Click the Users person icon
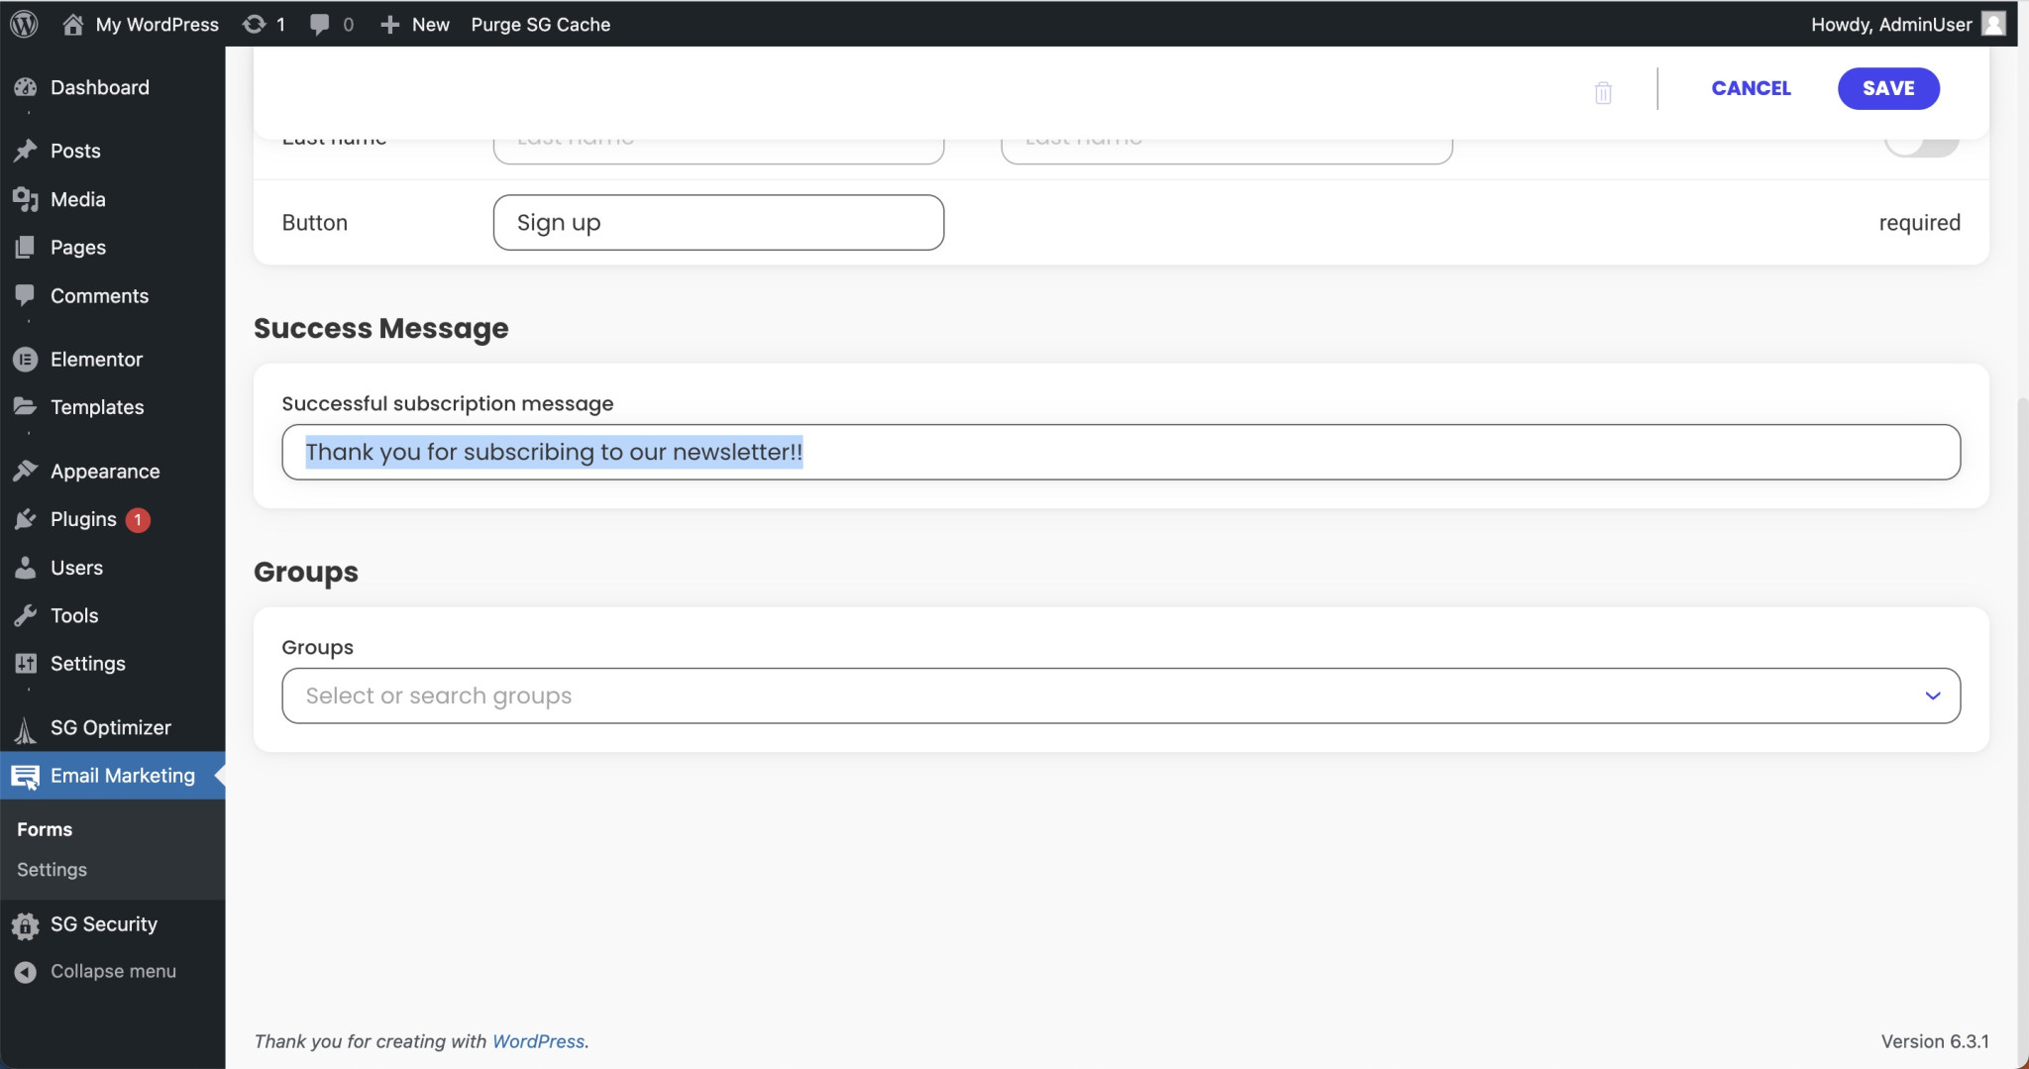This screenshot has width=2029, height=1069. (x=26, y=567)
